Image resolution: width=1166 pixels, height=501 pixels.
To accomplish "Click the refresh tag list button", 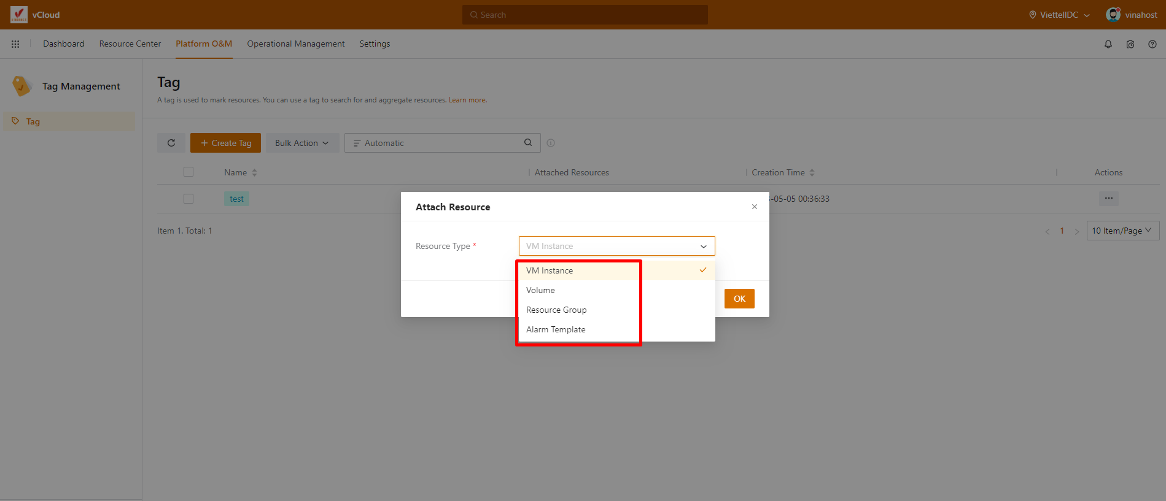I will tap(171, 143).
